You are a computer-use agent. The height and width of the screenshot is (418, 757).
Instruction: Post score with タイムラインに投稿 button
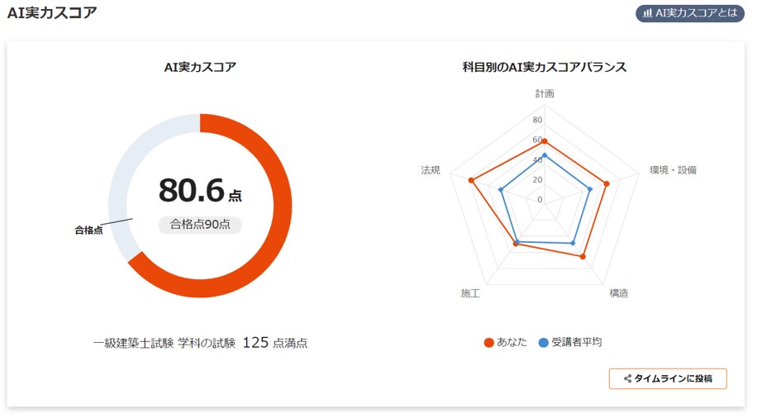[668, 378]
